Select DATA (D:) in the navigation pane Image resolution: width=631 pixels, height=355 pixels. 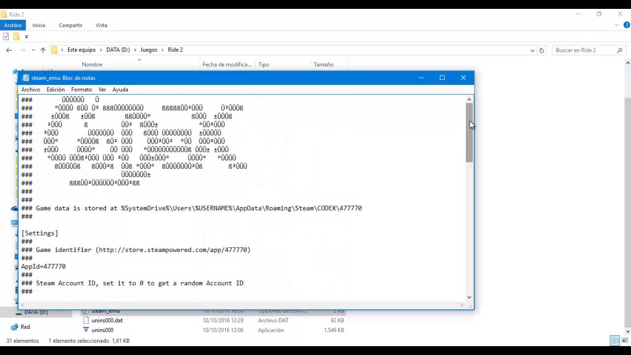click(x=36, y=312)
